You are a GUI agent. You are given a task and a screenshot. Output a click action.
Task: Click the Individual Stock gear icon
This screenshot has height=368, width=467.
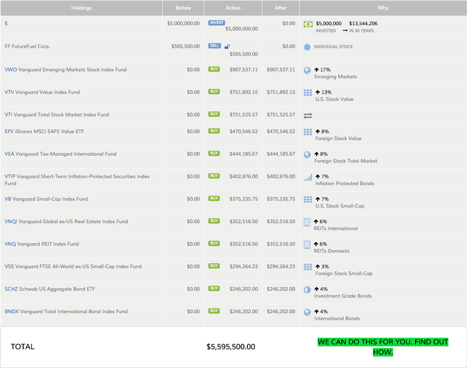tap(307, 47)
